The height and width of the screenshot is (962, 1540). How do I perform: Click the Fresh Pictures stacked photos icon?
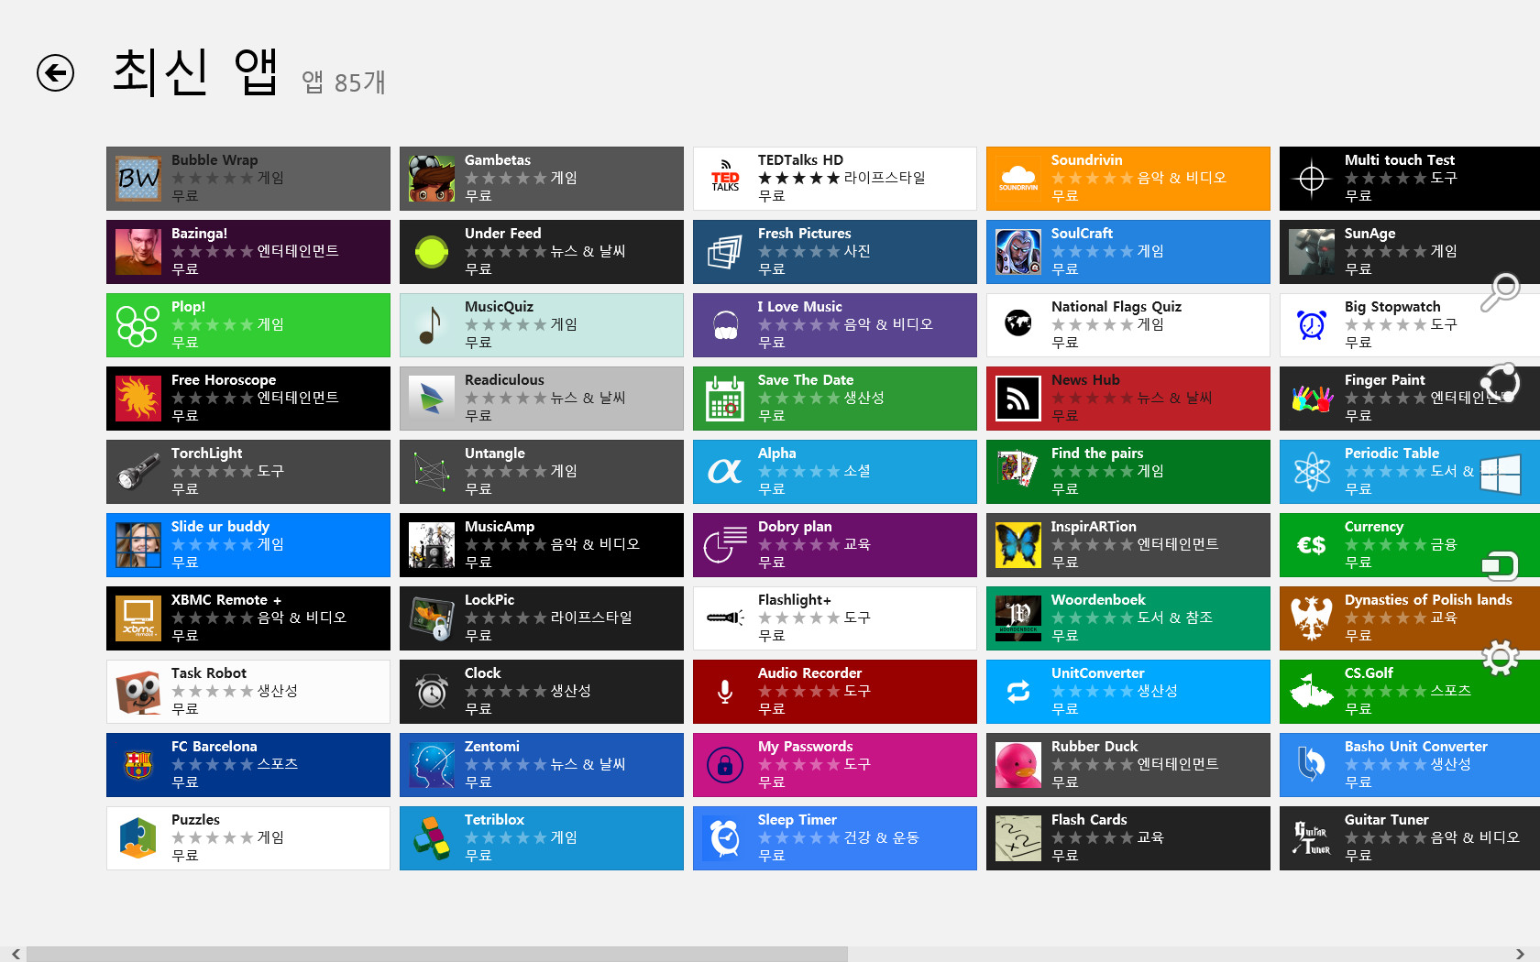click(x=725, y=252)
